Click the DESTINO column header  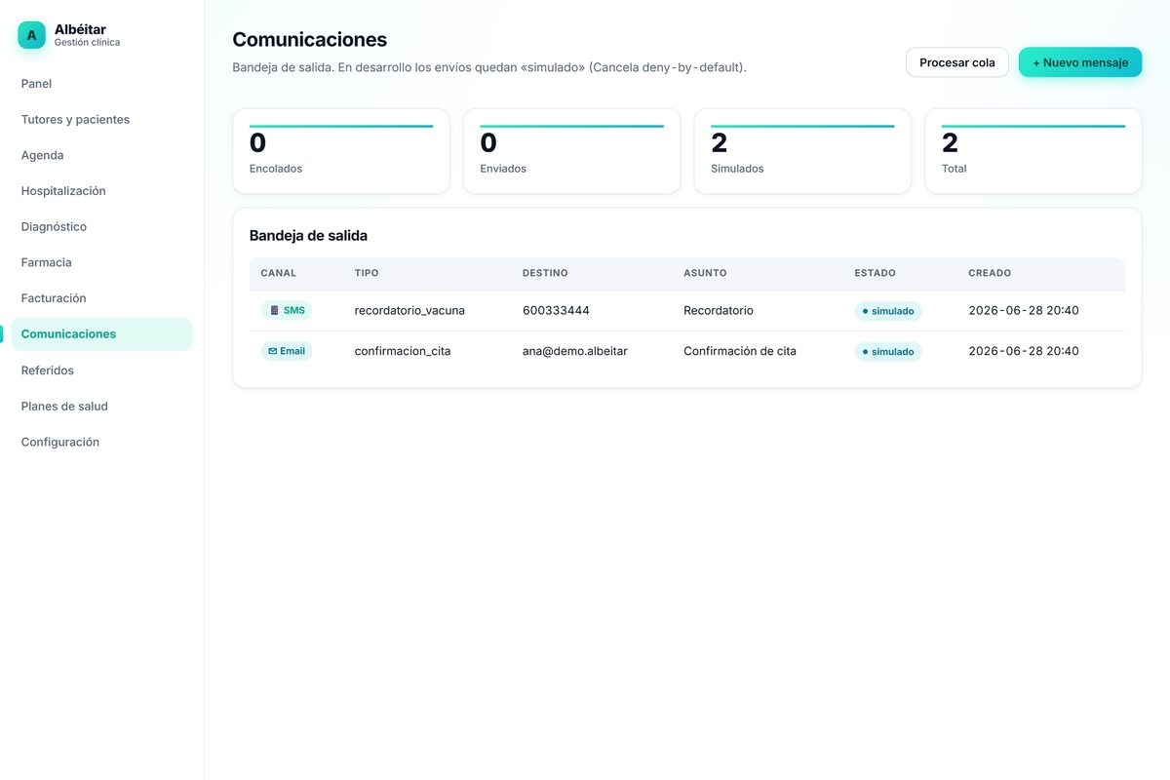click(x=545, y=273)
